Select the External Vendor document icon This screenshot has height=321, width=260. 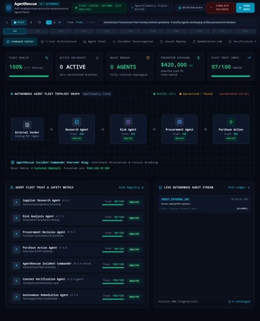tap(27, 125)
